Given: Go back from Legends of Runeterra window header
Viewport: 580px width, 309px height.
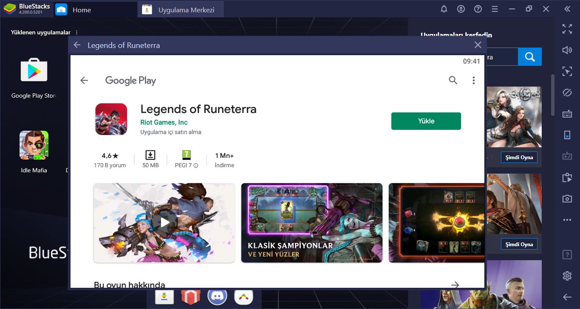Looking at the screenshot, I should [x=77, y=45].
